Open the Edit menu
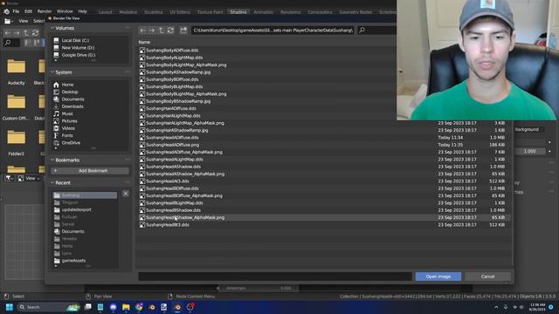559x314 pixels. coord(28,11)
